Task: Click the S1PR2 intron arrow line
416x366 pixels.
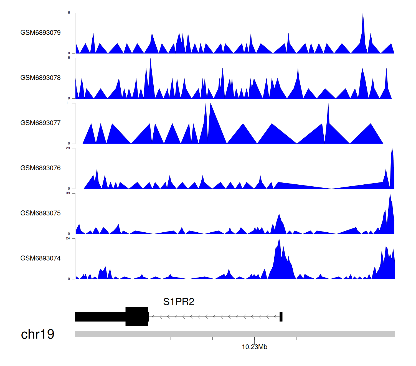Action: [x=214, y=317]
